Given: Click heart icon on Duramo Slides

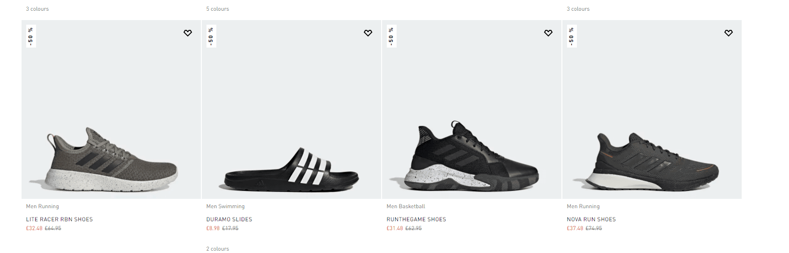Looking at the screenshot, I should [368, 33].
